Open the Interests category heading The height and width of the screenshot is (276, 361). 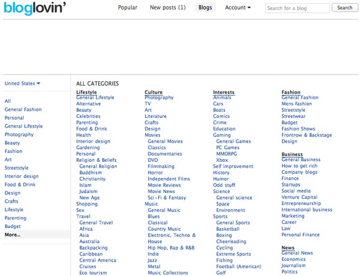click(x=224, y=92)
